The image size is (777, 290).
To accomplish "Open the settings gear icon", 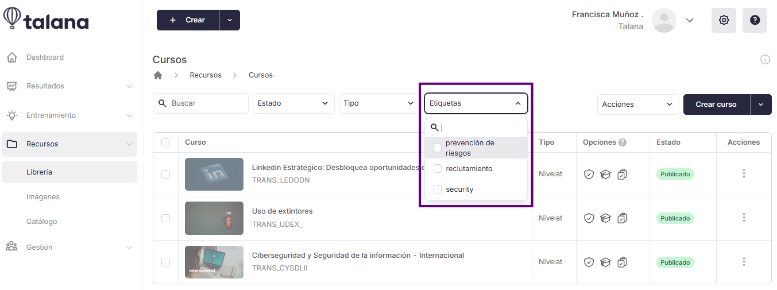I will point(724,20).
